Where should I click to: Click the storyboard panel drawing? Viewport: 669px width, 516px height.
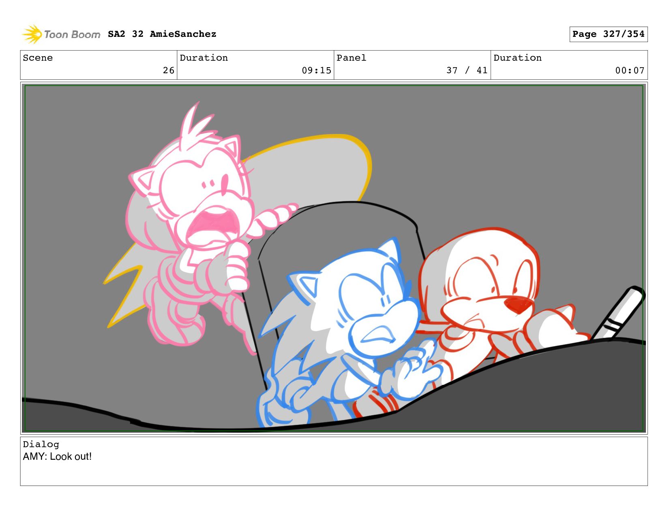pos(334,258)
